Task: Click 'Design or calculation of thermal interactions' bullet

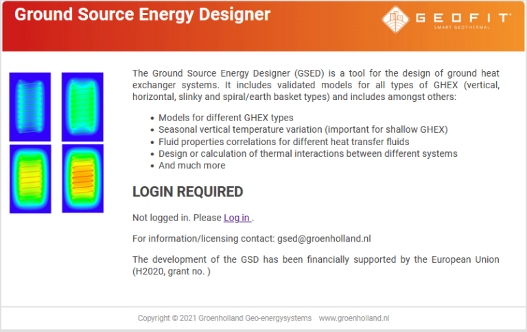Action: 308,153
